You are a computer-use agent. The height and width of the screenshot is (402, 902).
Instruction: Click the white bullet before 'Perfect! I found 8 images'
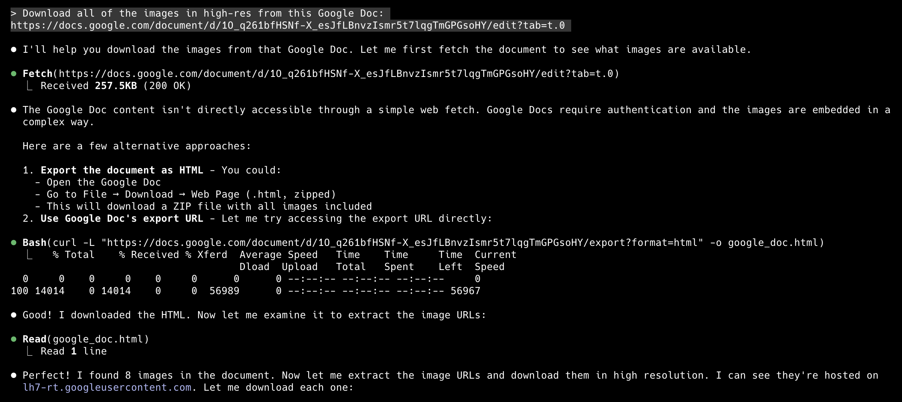click(x=14, y=375)
